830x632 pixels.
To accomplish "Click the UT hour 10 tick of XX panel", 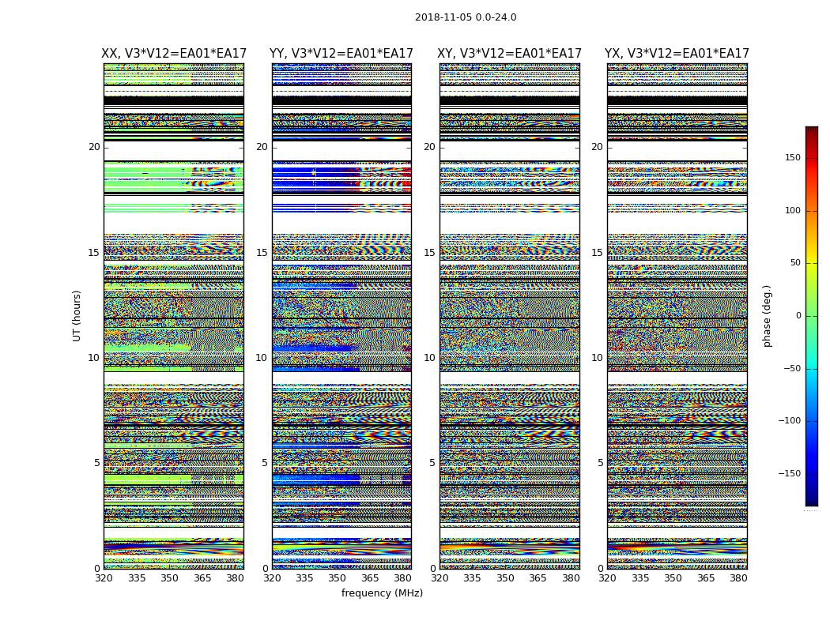I will [x=94, y=358].
